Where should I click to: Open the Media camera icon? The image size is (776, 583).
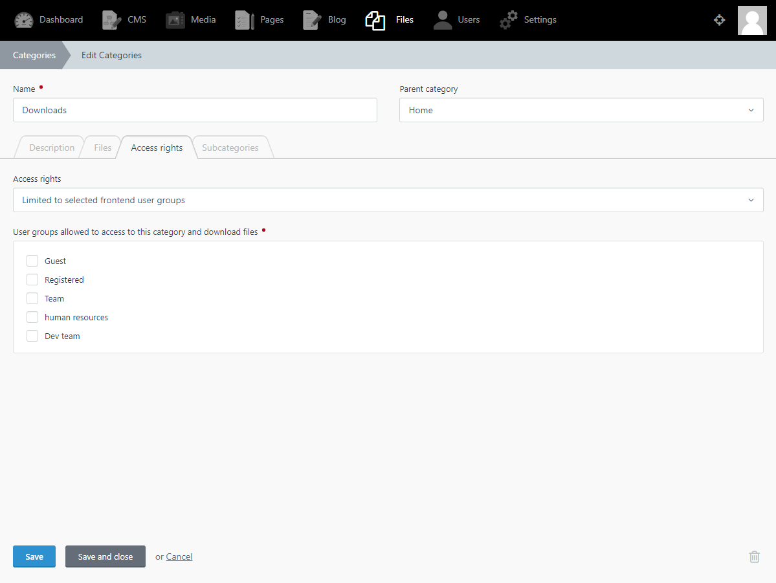pyautogui.click(x=175, y=20)
